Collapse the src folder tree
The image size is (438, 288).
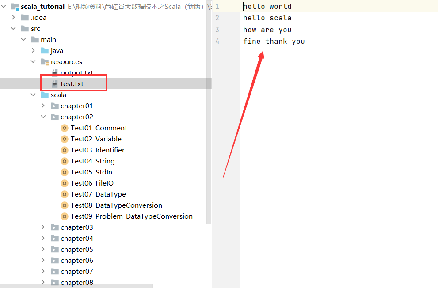(13, 29)
